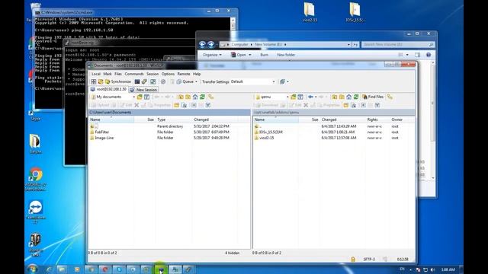Viewport: 488px width, 274px height.
Task: Click the local panel filter icon beside open directory
Action: point(146,97)
